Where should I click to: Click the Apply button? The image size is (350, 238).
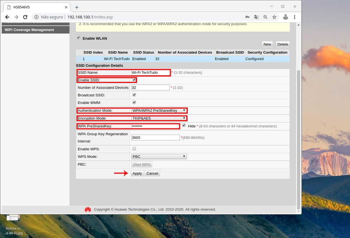(137, 173)
